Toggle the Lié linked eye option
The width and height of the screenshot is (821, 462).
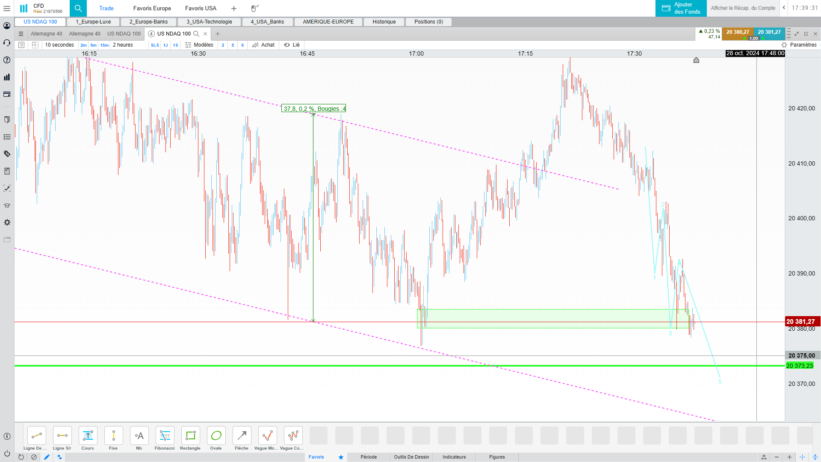(x=292, y=45)
